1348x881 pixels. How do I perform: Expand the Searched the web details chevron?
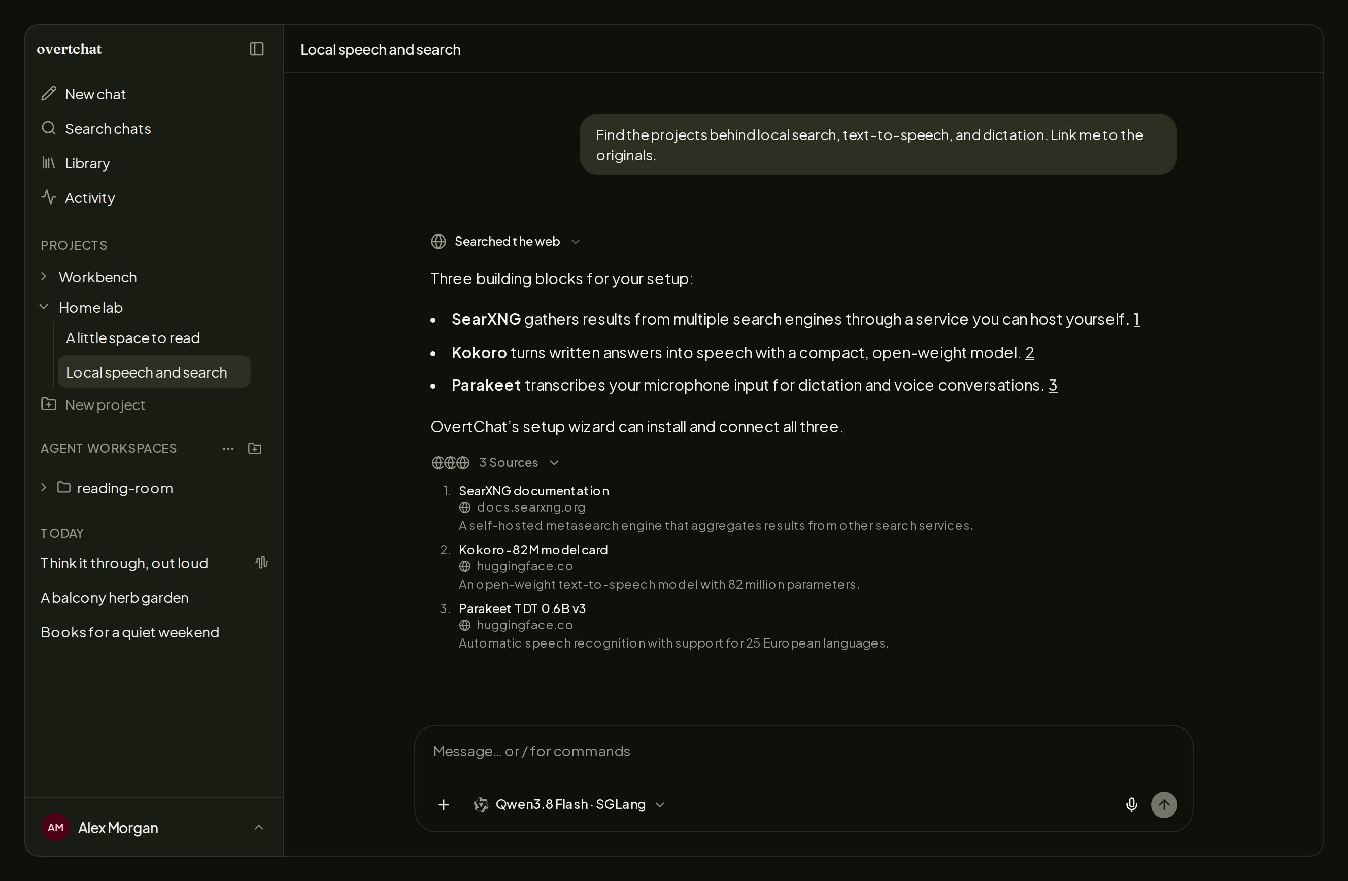click(576, 241)
